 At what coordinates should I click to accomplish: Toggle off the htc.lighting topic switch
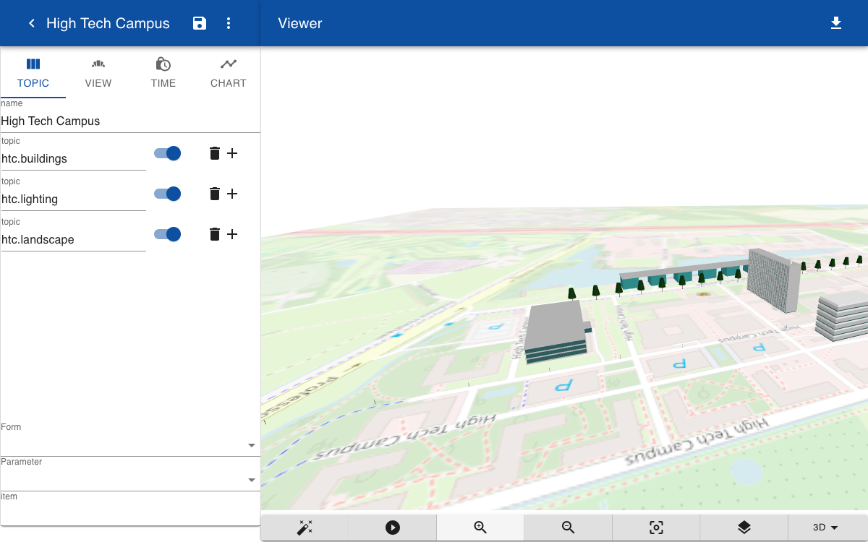tap(167, 194)
